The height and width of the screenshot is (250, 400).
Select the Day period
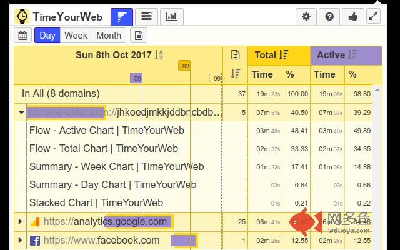[47, 36]
